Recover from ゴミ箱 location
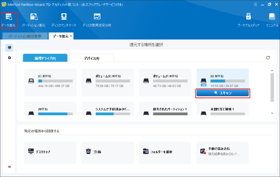This screenshot has width=280, height=177. click(x=108, y=153)
